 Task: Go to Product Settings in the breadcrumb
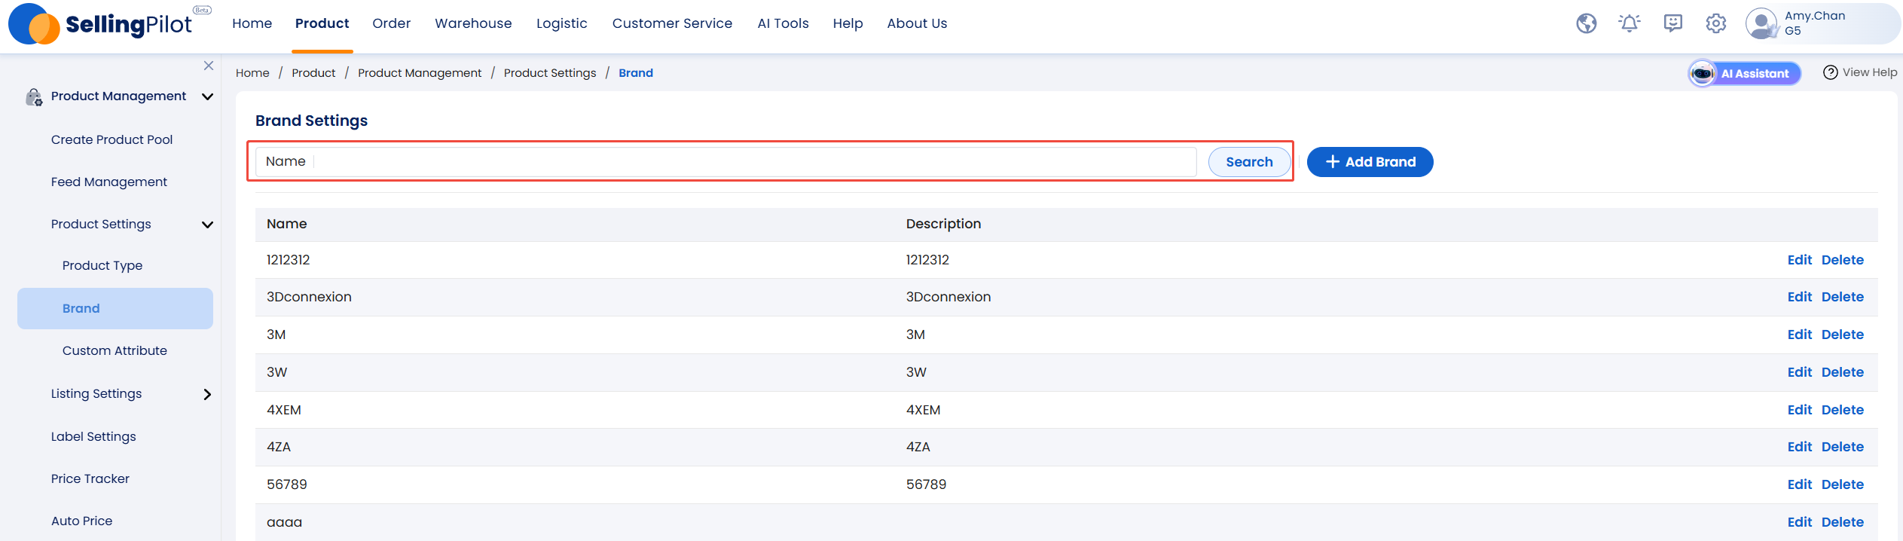coord(550,73)
